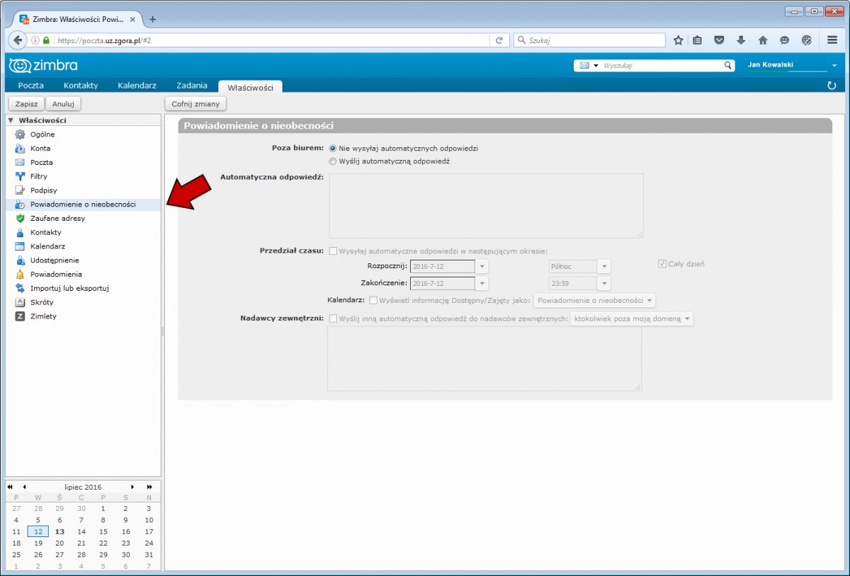Screen dimensions: 850x576
Task: Open Podpisy signature icon
Action: coord(20,190)
